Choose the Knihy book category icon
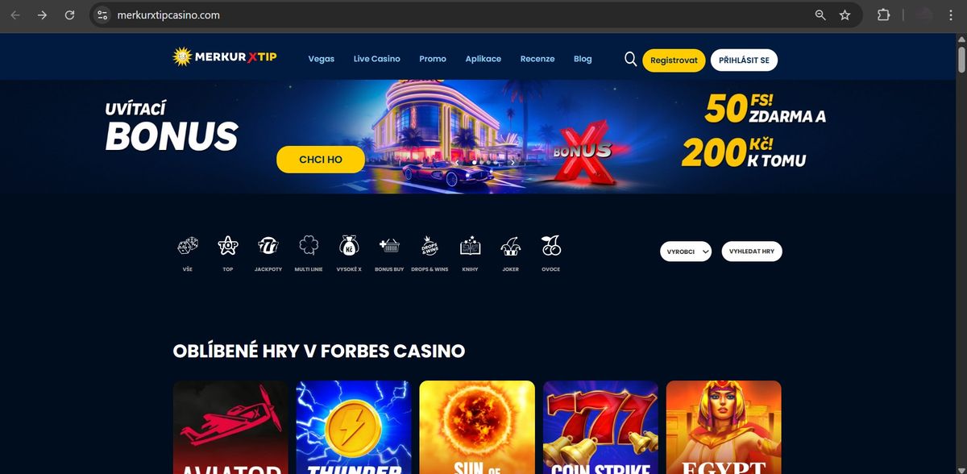The height and width of the screenshot is (474, 967). (x=471, y=246)
